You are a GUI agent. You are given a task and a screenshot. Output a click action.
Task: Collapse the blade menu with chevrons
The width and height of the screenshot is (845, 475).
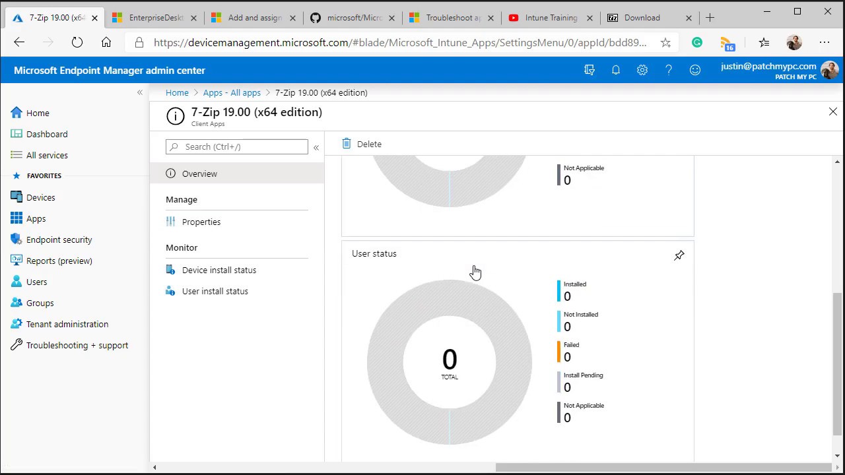click(316, 147)
